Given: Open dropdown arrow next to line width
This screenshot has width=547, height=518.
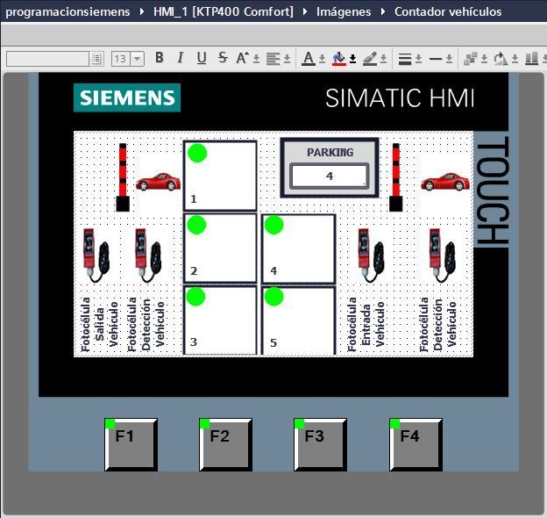Looking at the screenshot, I should [419, 59].
